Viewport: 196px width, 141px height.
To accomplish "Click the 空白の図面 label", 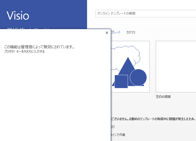I will click(163, 97).
